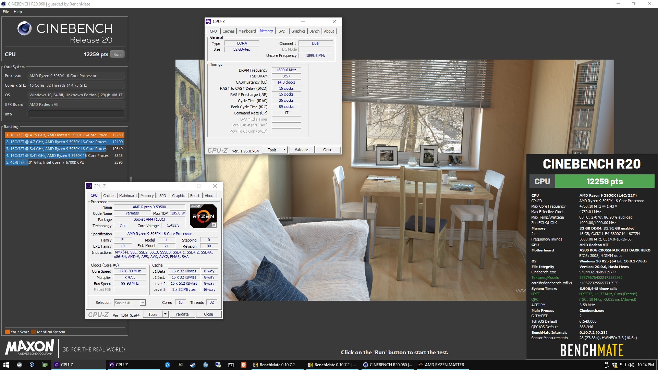Select SPD tab in lower CPU-Z window
This screenshot has height=370, width=658.
click(163, 196)
